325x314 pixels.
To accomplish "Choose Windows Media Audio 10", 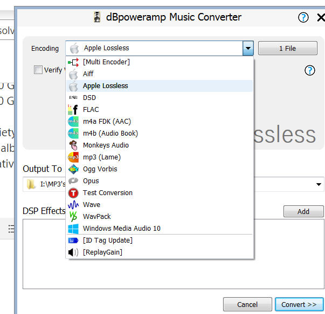I will 160,229.
